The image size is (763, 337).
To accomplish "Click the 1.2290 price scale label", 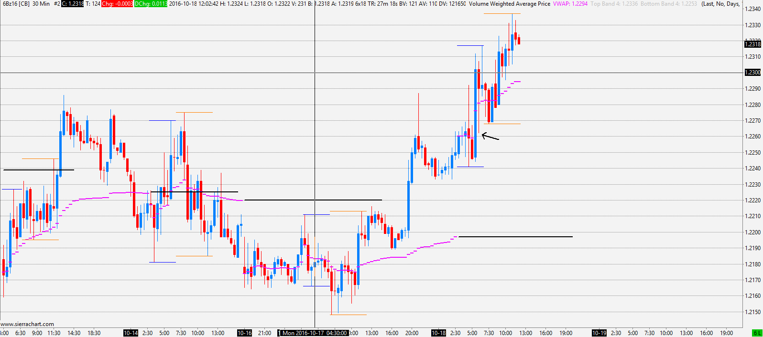I will [x=753, y=89].
